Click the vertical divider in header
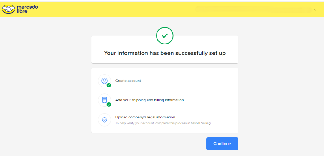This screenshot has height=156, width=324. (321, 9)
